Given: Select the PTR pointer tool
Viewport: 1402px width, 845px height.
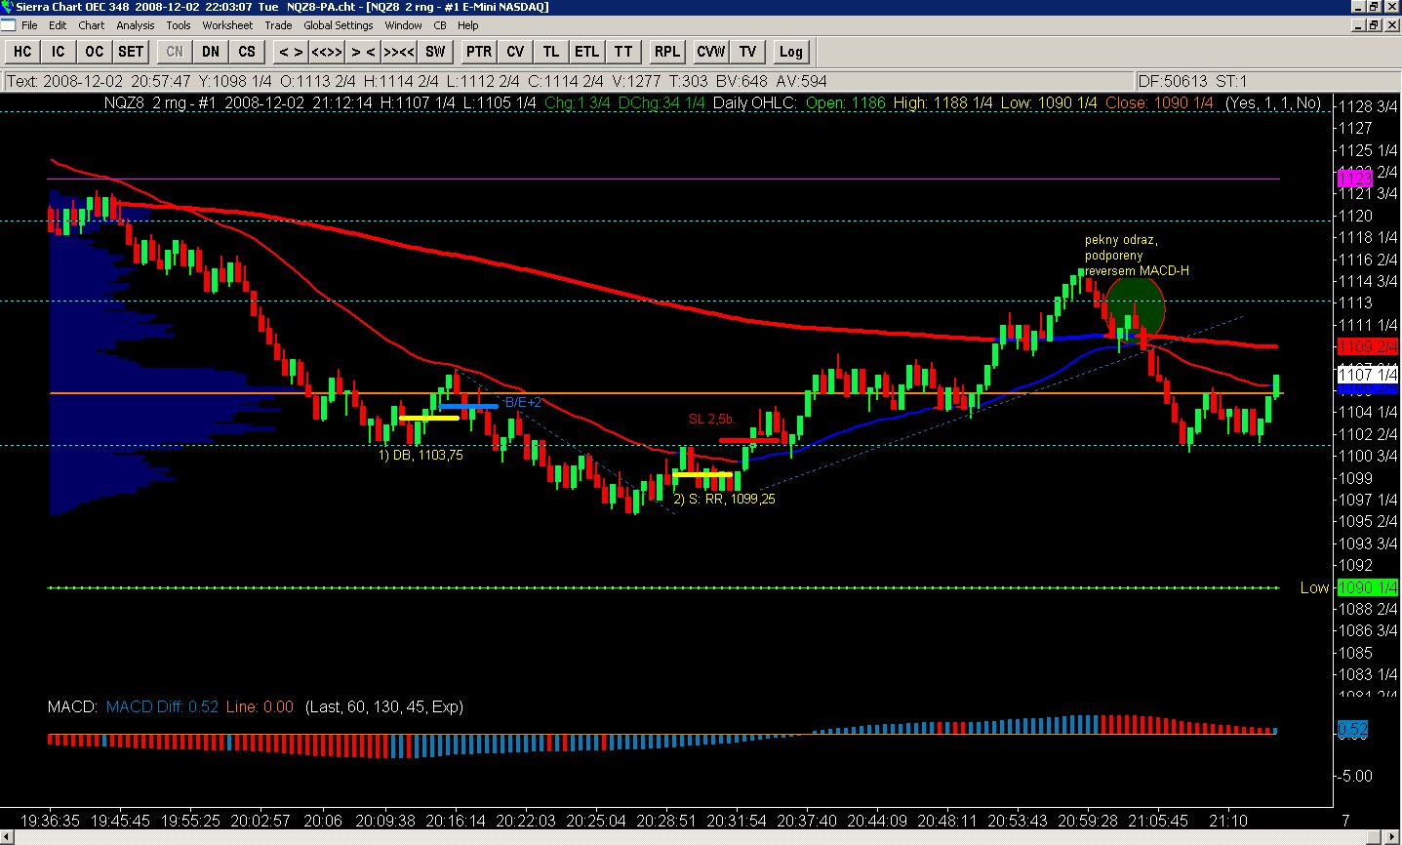Looking at the screenshot, I should [478, 52].
